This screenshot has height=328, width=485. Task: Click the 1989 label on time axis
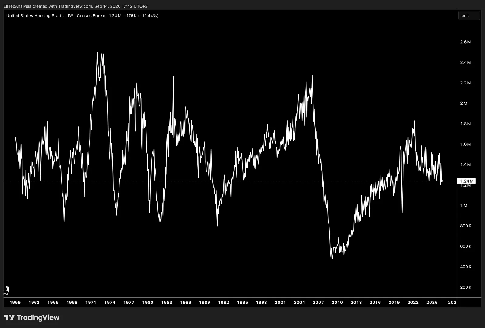pos(205,302)
